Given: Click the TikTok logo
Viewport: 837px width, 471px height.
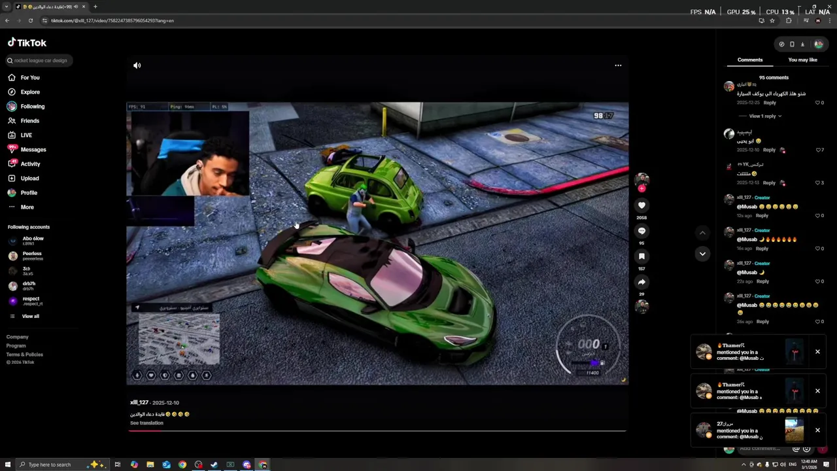Looking at the screenshot, I should coord(27,43).
